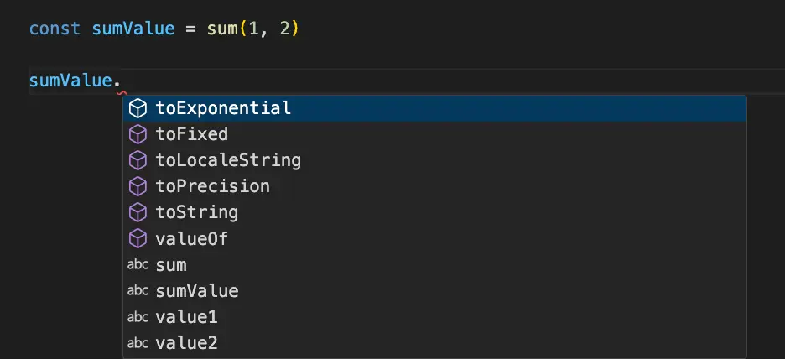Screen dimensions: 785x359
Task: Click the abc icon next to value2
Action: click(137, 343)
